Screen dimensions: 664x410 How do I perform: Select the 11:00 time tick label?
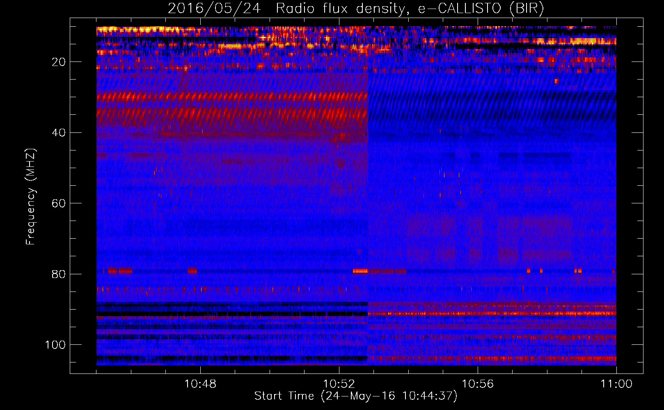(x=616, y=384)
